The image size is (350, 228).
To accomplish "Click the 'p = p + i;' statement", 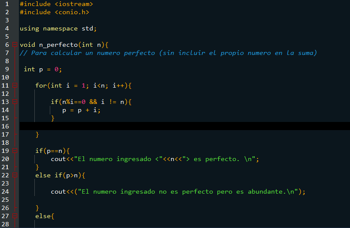I will click(81, 110).
